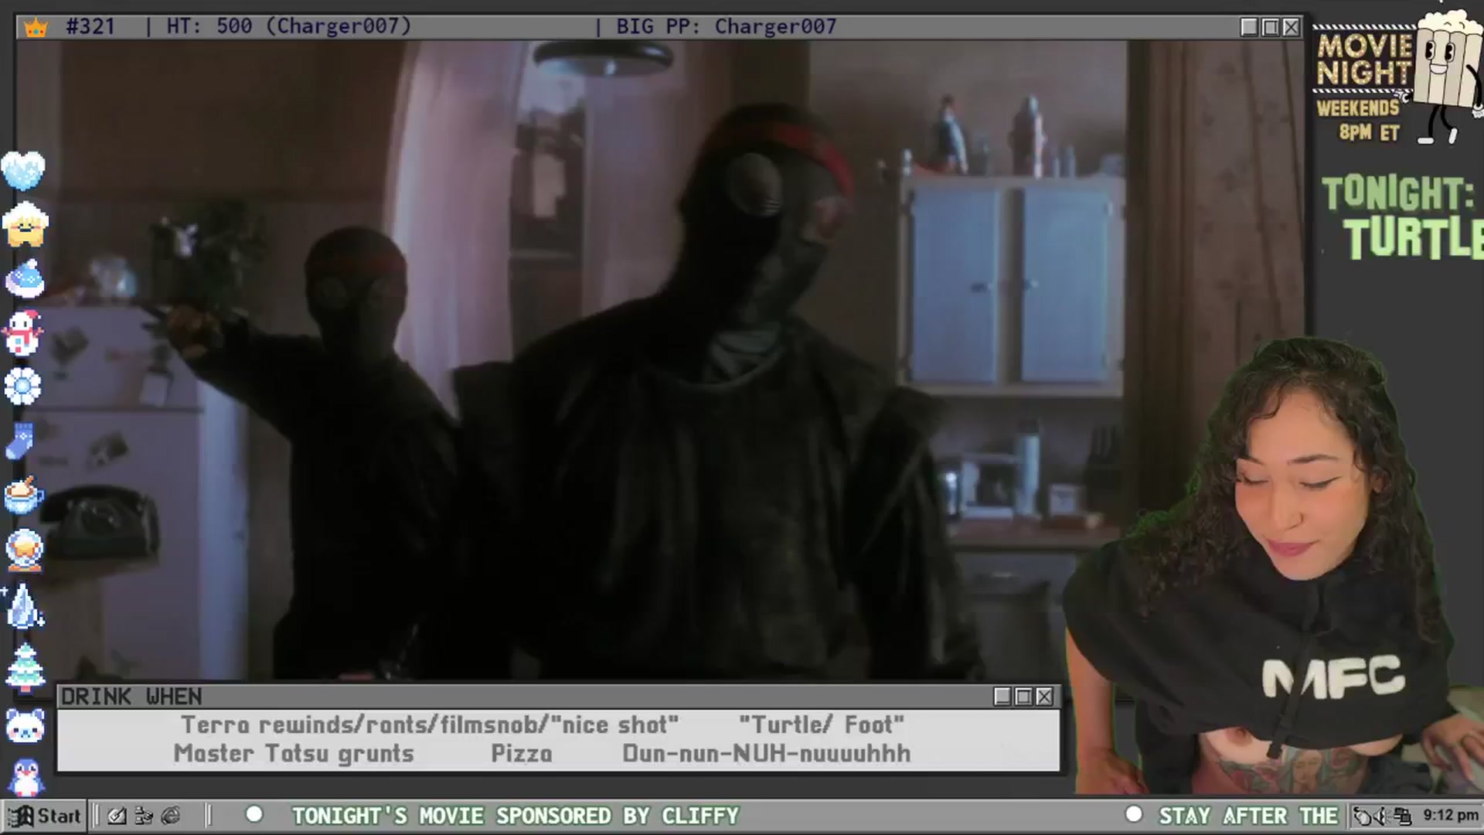Click the STAY AFTER THE ticker text
Viewport: 1484px width, 835px height.
(1248, 816)
